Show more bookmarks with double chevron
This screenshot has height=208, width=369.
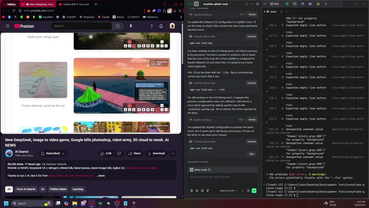181,17
